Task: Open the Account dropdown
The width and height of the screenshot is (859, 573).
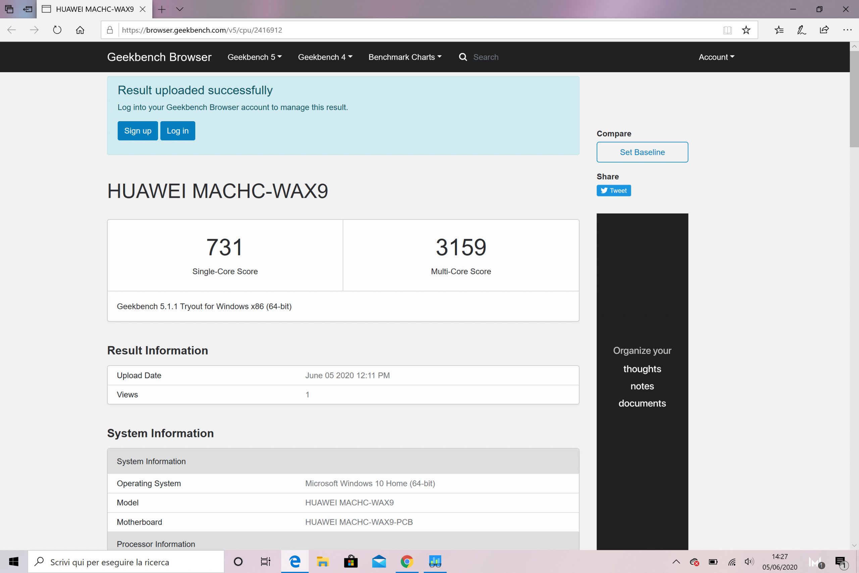Action: [717, 57]
